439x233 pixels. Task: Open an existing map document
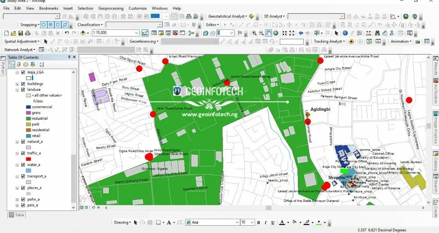click(13, 33)
